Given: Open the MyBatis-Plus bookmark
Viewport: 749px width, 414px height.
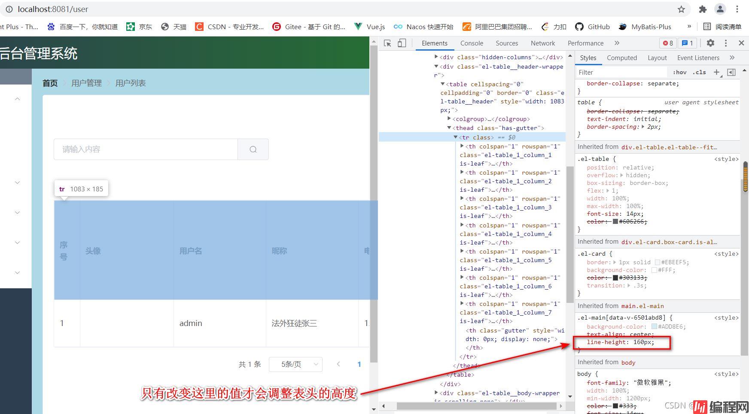Looking at the screenshot, I should pyautogui.click(x=645, y=27).
